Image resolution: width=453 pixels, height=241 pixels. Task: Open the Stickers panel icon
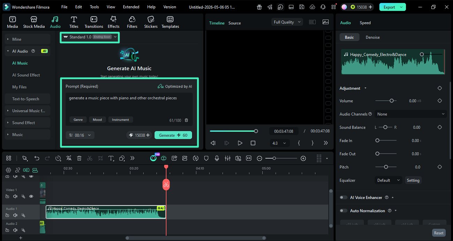pos(151,22)
